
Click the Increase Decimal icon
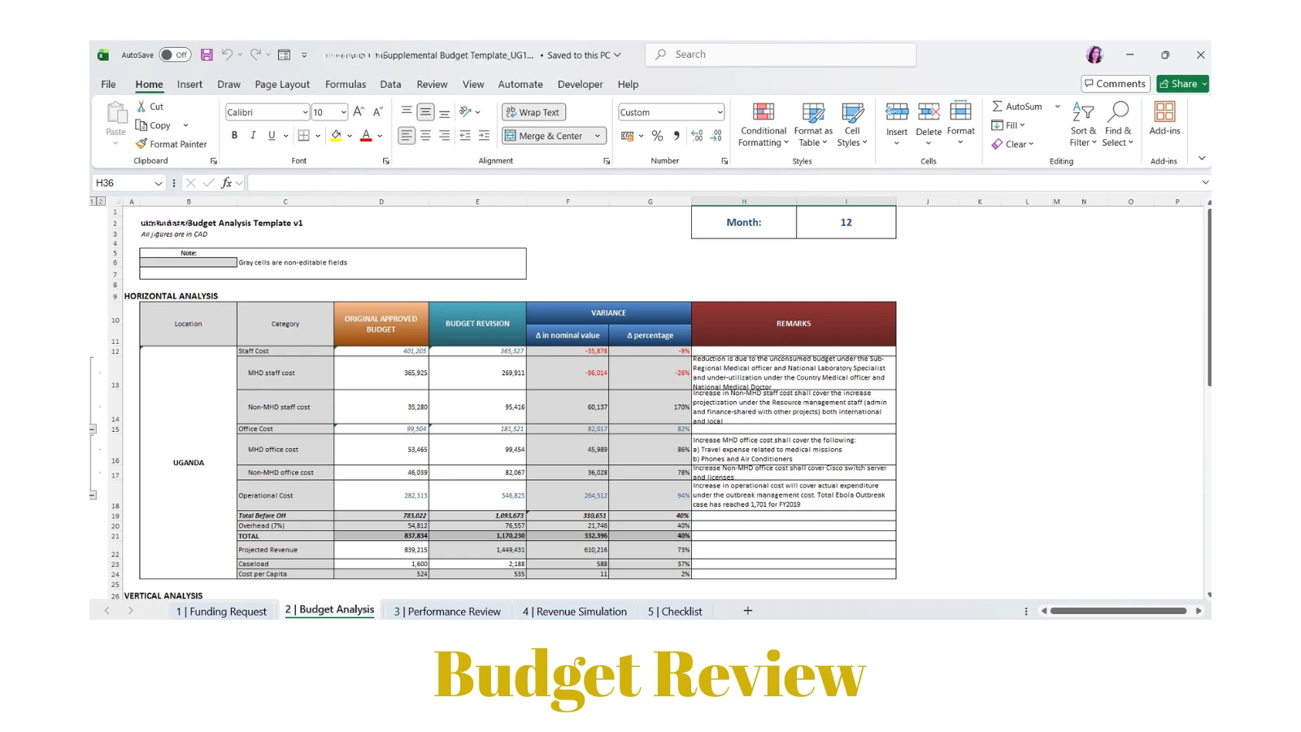tap(697, 136)
